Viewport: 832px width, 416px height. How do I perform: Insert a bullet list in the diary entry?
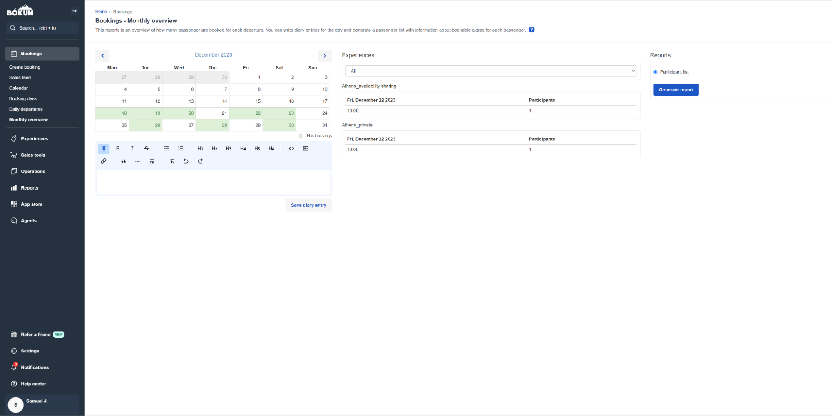coord(166,148)
